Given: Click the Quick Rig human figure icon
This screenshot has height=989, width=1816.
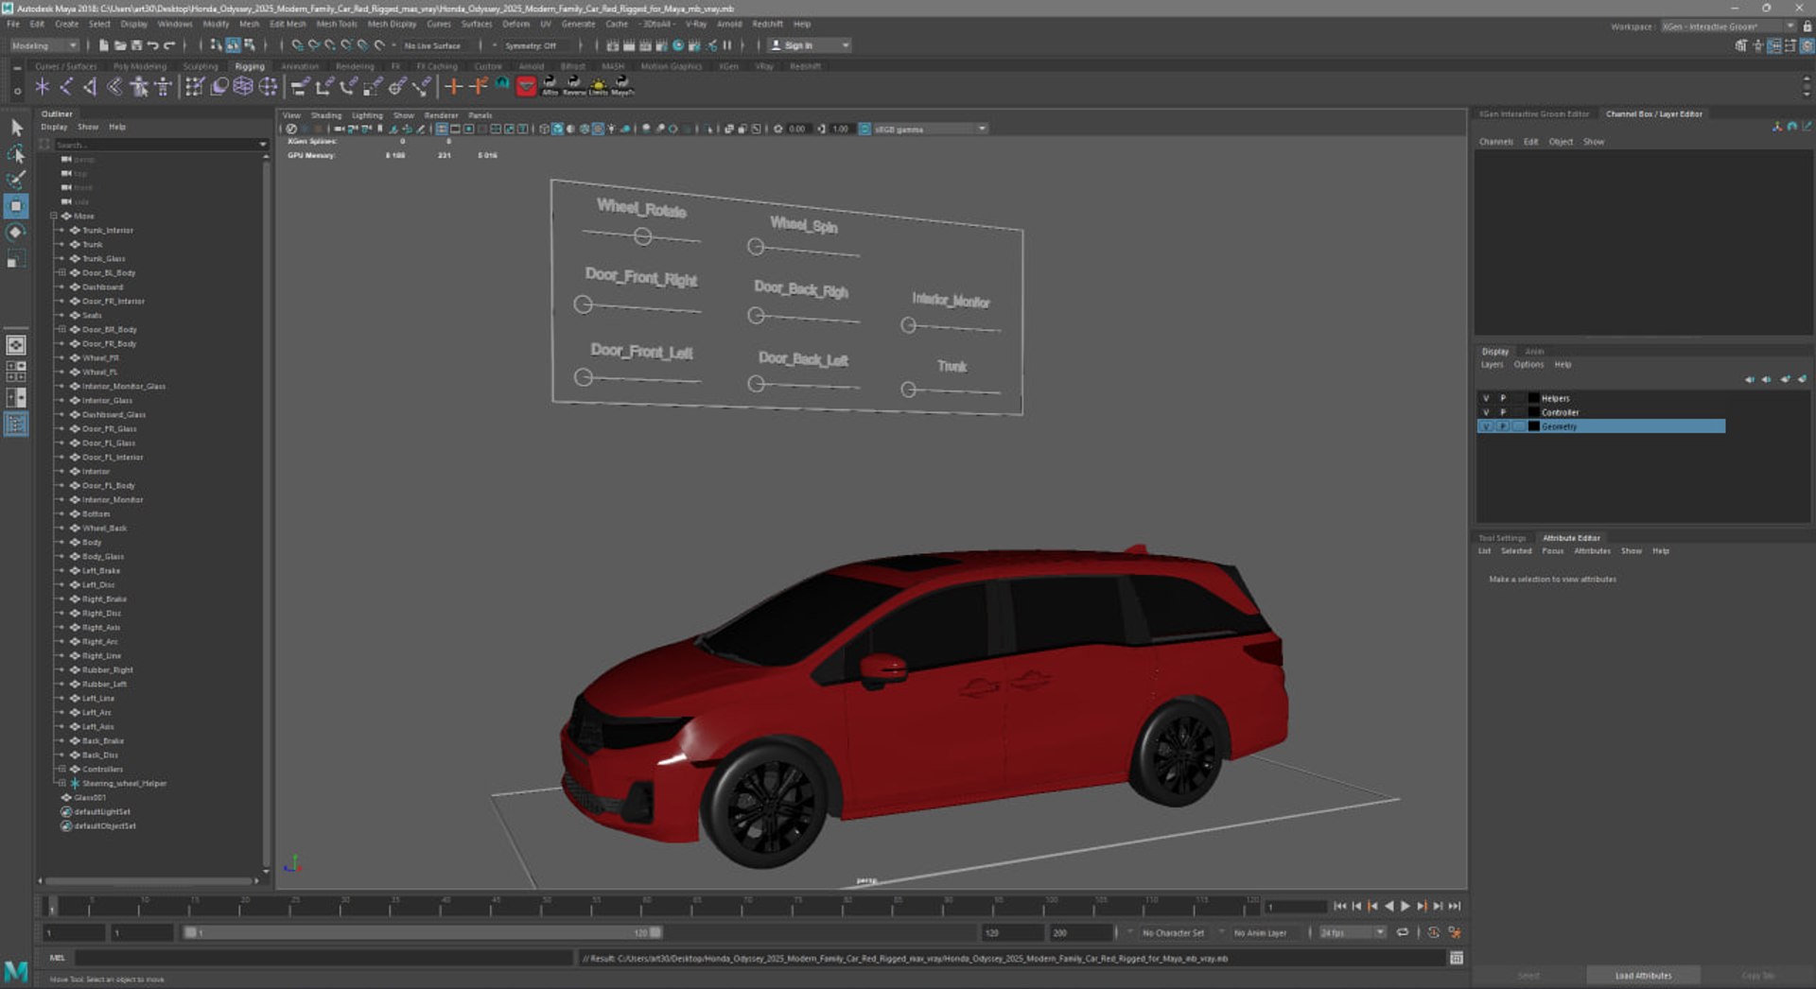Looking at the screenshot, I should [x=139, y=87].
